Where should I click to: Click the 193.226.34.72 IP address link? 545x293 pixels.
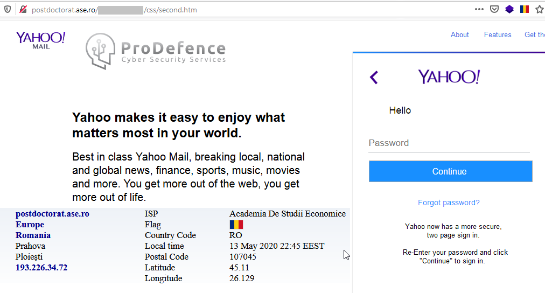tap(41, 268)
